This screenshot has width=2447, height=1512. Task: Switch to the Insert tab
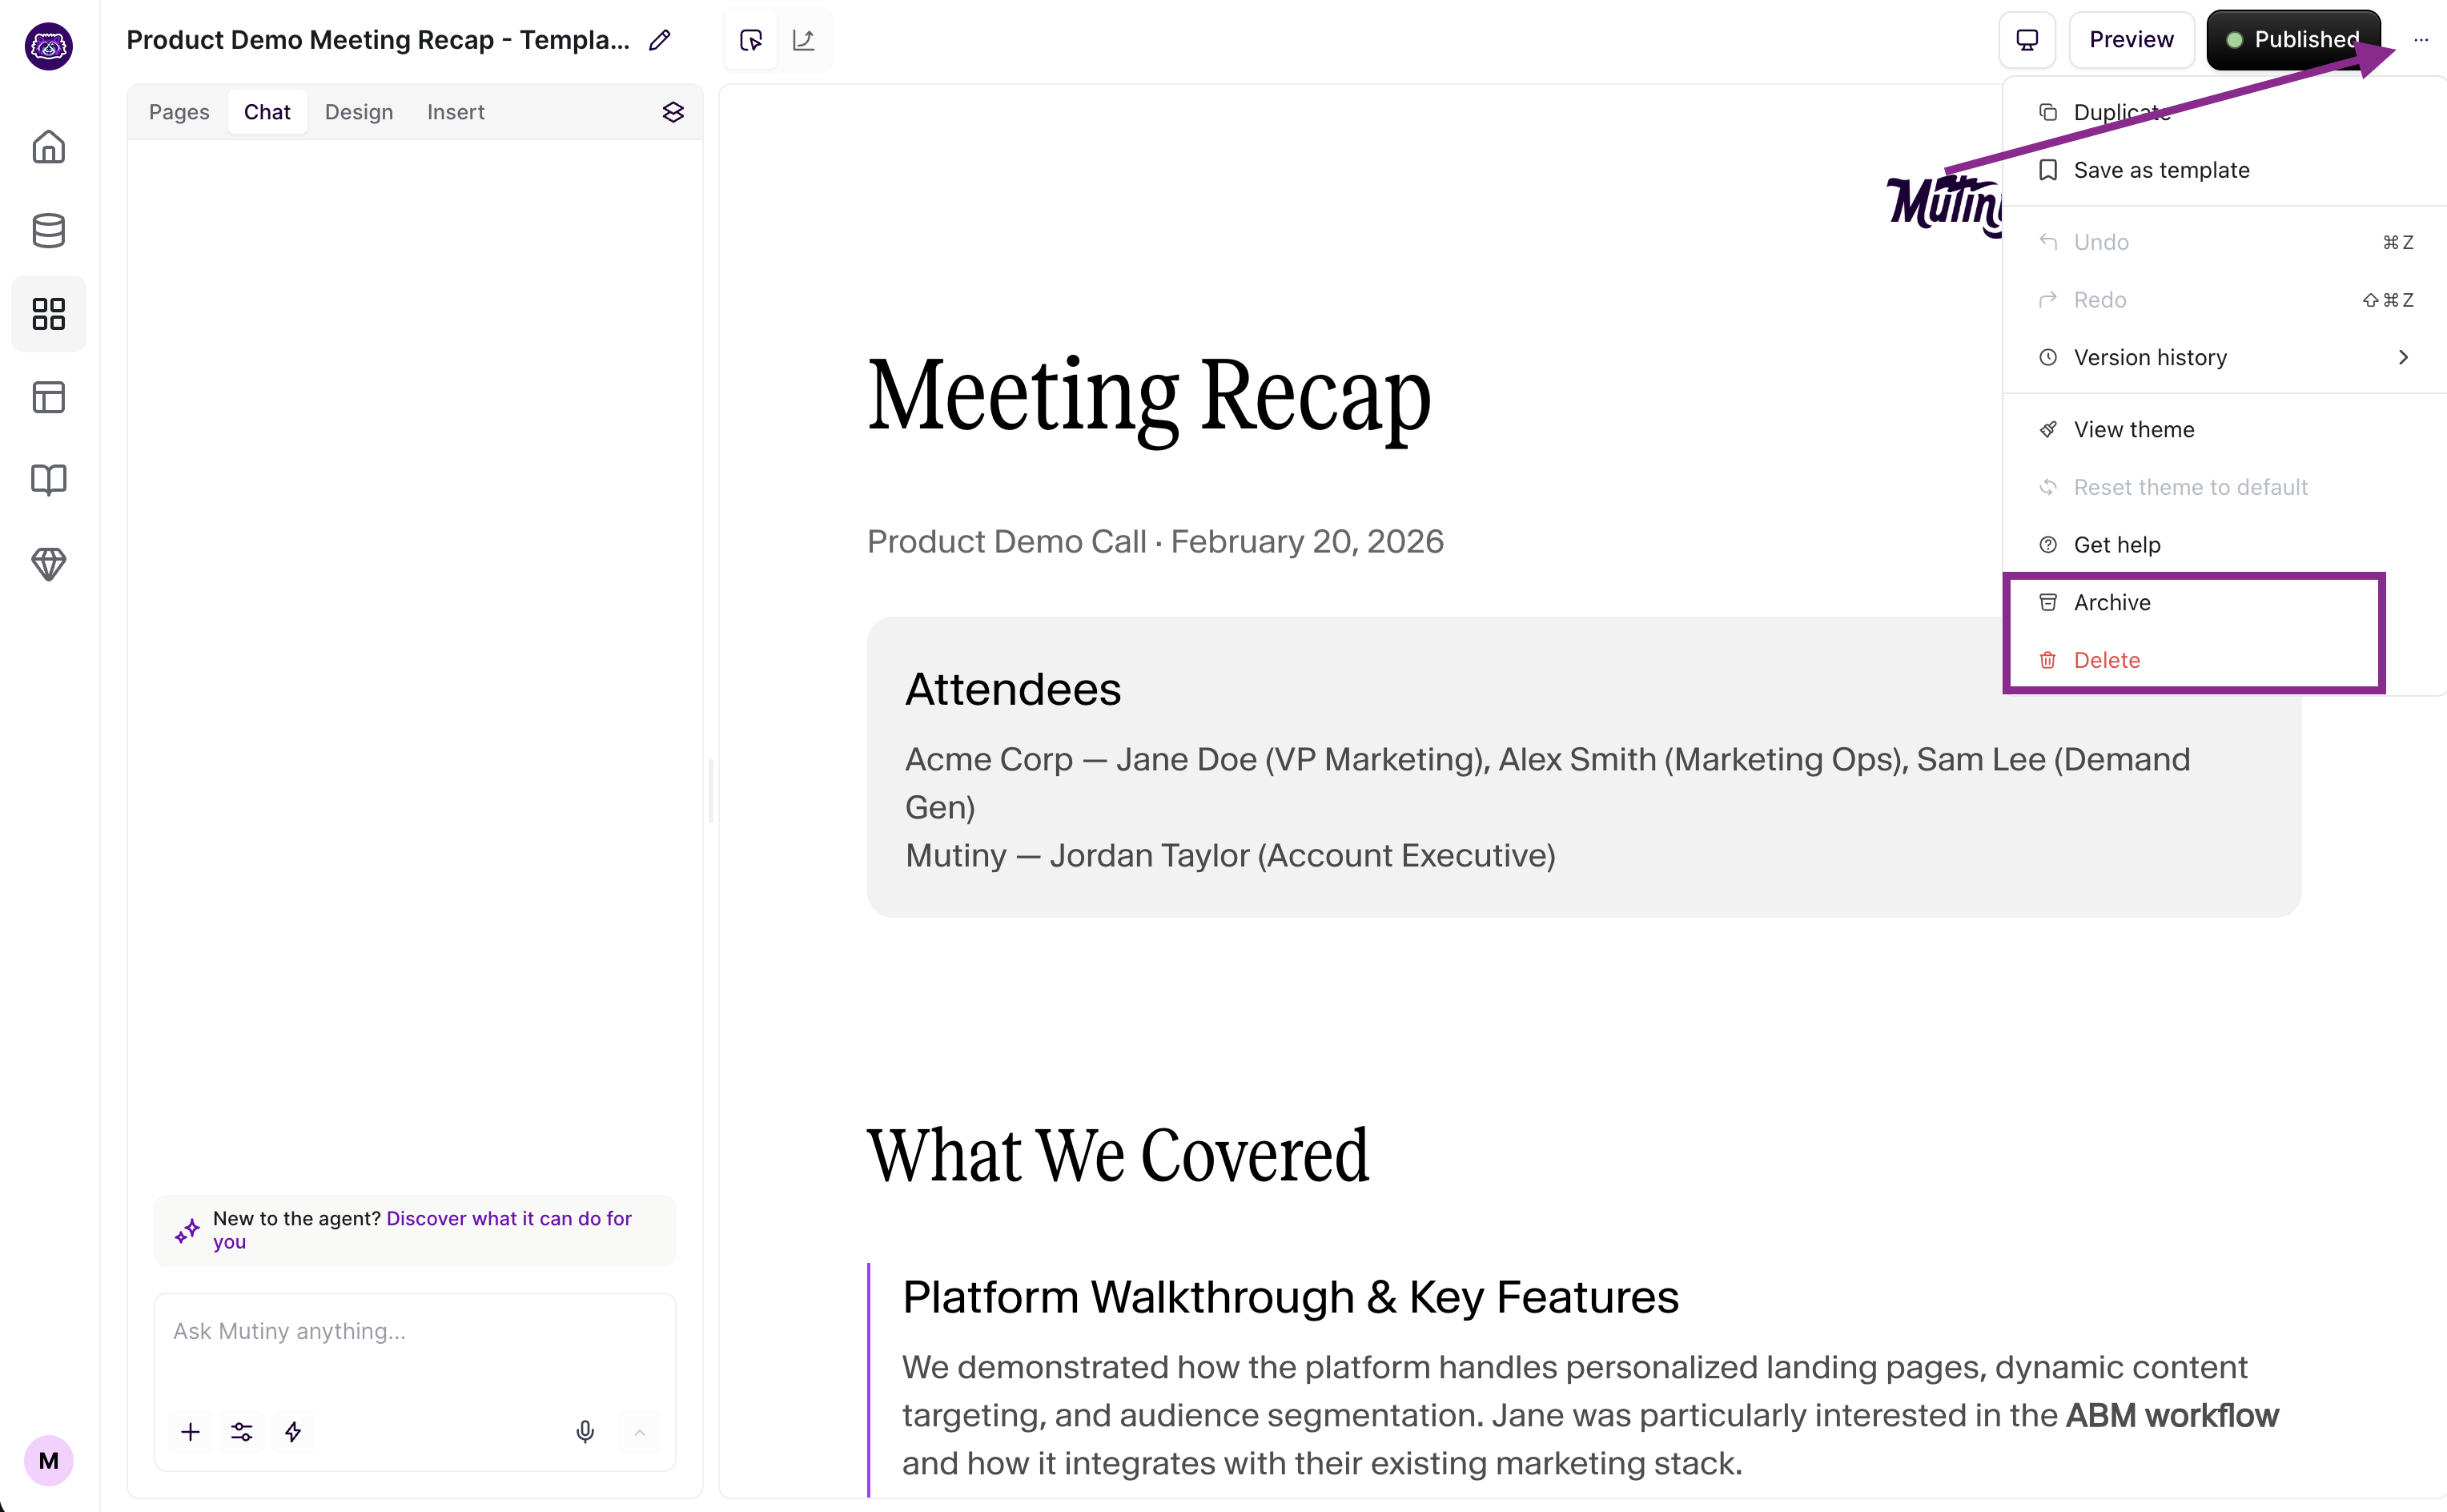[456, 112]
